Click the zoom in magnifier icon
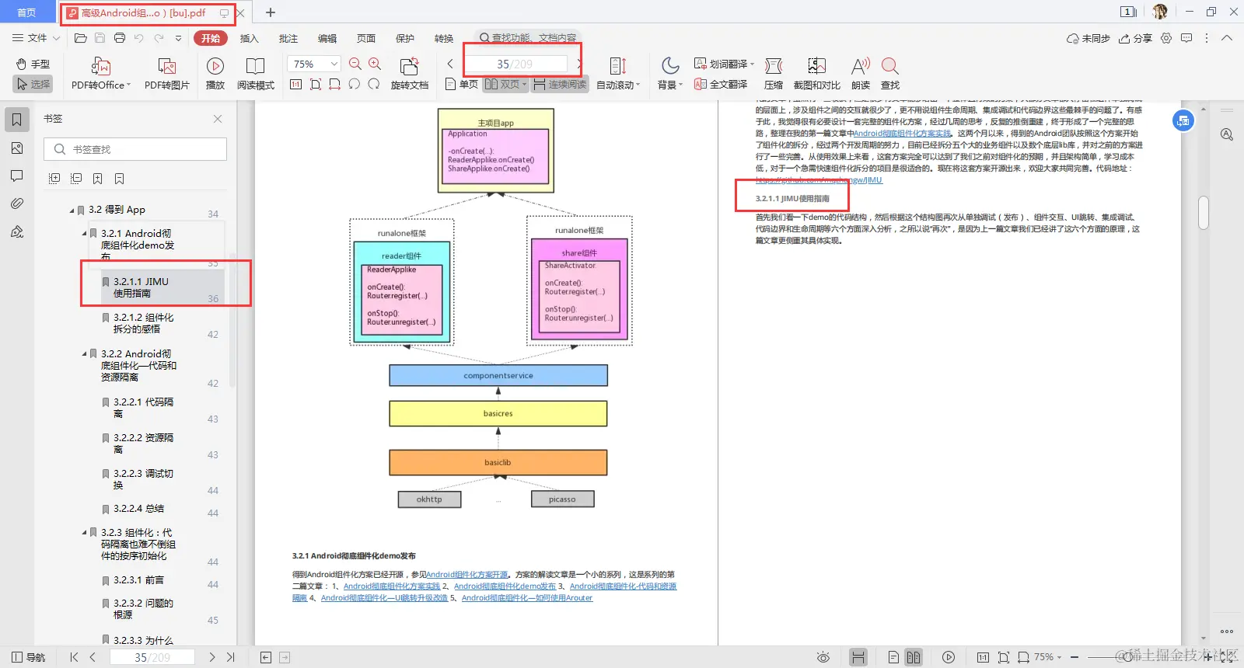The image size is (1244, 668). click(375, 64)
